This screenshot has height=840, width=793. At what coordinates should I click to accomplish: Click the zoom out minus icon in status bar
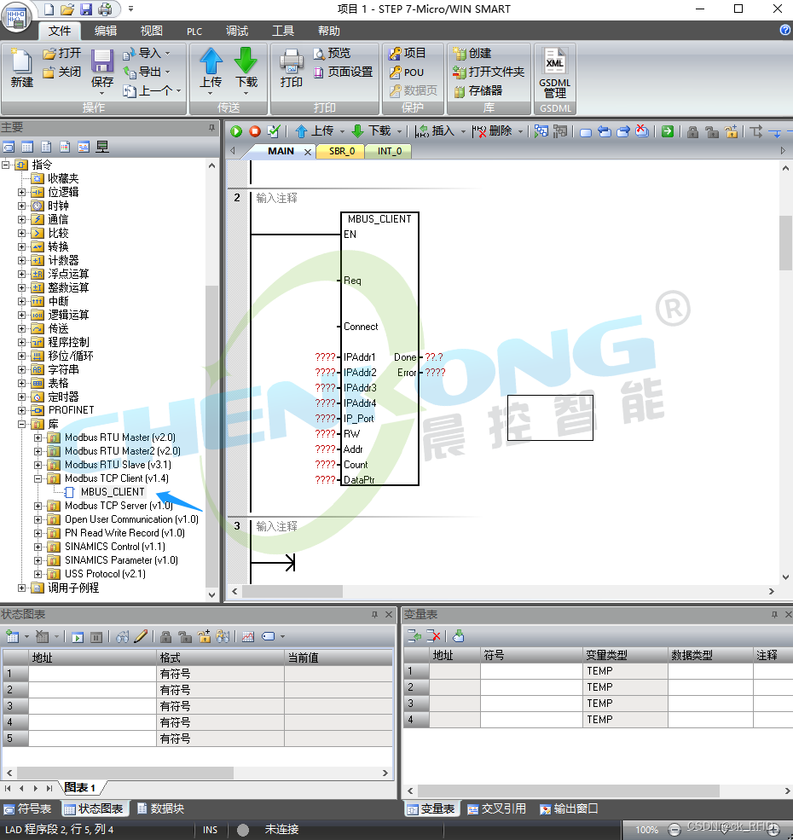click(x=674, y=830)
